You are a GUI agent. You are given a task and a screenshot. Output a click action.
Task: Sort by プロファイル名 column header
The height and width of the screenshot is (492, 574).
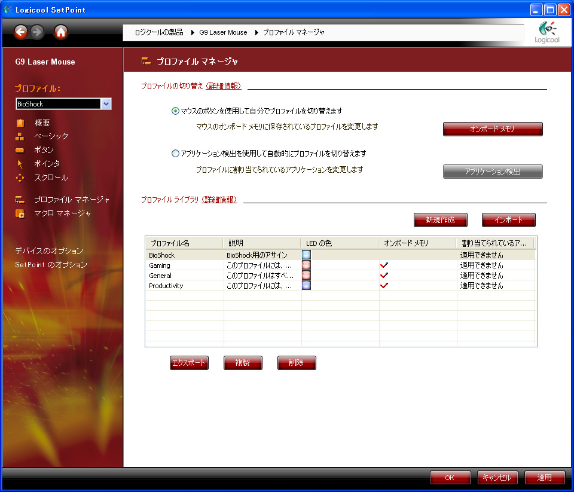click(185, 243)
